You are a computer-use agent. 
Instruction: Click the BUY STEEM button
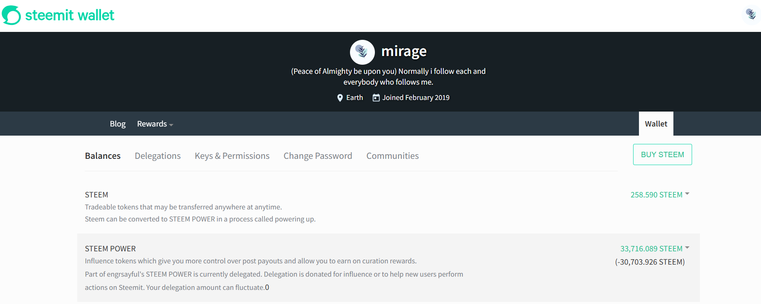pos(662,154)
